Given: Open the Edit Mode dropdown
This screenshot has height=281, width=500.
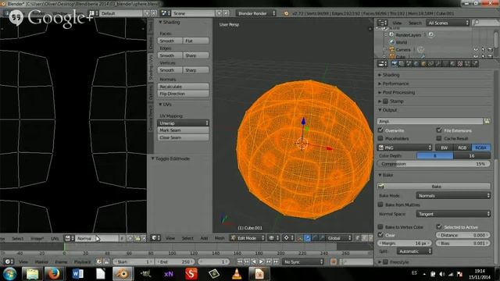Looking at the screenshot, I should click(247, 238).
